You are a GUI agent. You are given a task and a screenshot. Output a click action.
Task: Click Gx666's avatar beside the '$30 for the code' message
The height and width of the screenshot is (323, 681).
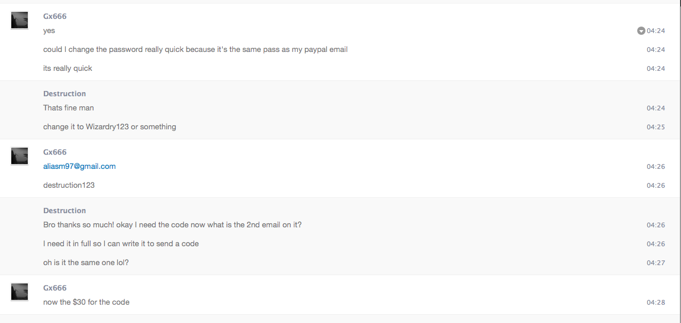(x=20, y=292)
